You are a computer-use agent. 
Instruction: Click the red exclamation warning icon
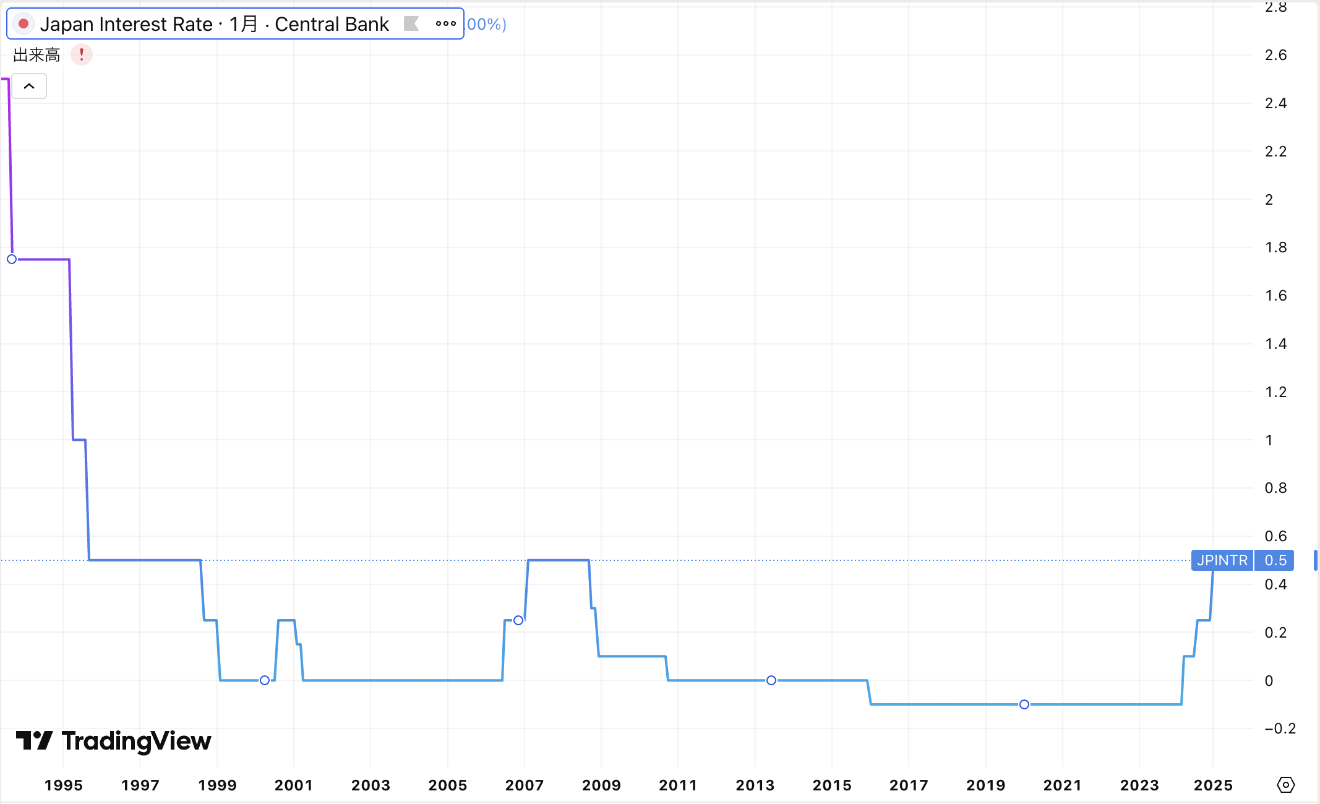(82, 55)
